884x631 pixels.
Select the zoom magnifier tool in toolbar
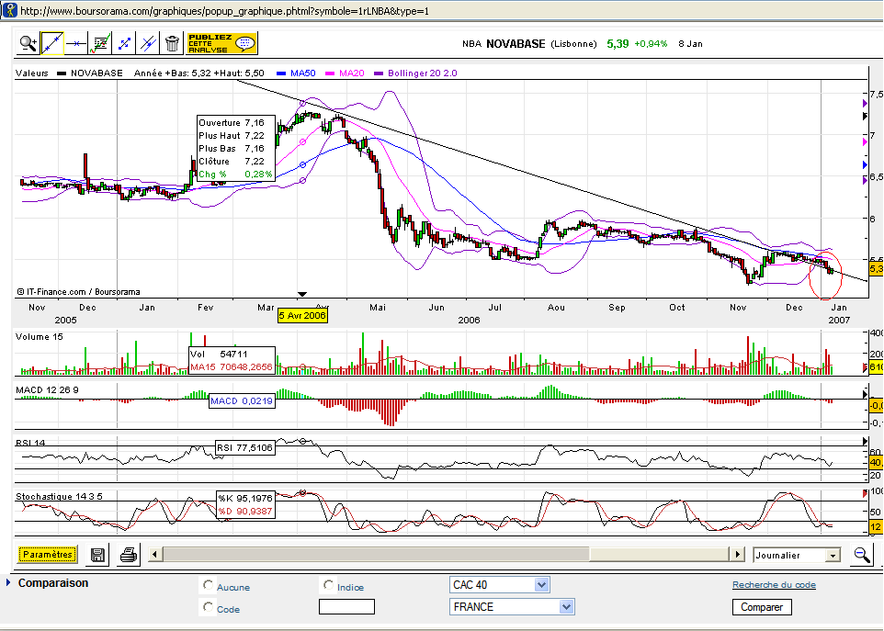click(x=28, y=42)
